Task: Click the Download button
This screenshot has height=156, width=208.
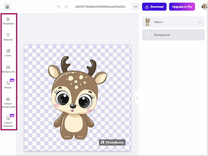Action: [154, 7]
